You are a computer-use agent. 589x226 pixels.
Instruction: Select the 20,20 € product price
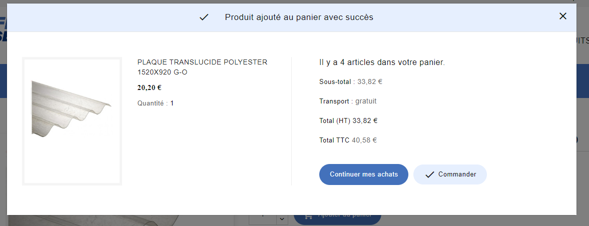150,88
